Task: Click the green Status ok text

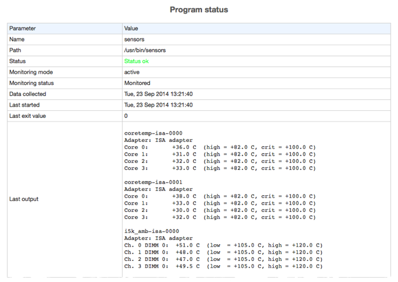Action: point(136,61)
